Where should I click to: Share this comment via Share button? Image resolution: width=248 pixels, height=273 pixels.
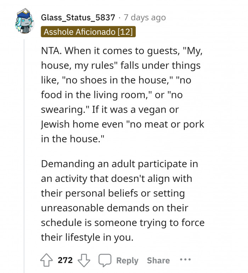pos(158,261)
